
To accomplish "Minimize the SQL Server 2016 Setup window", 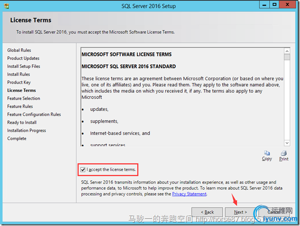I will (x=265, y=5).
